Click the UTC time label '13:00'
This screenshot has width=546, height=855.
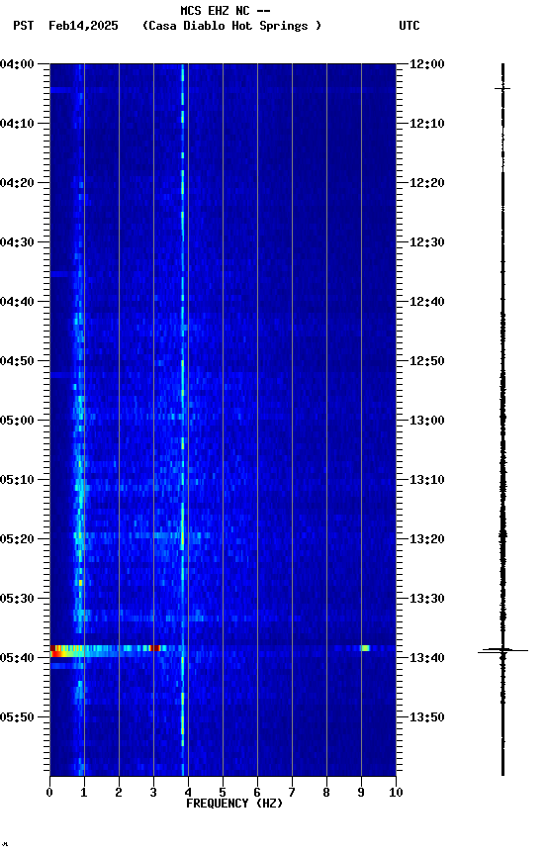[x=427, y=421]
